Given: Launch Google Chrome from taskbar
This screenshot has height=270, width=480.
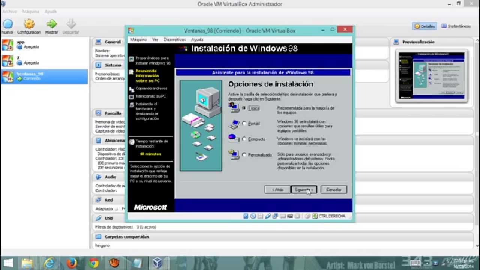Looking at the screenshot, I should (93, 263).
